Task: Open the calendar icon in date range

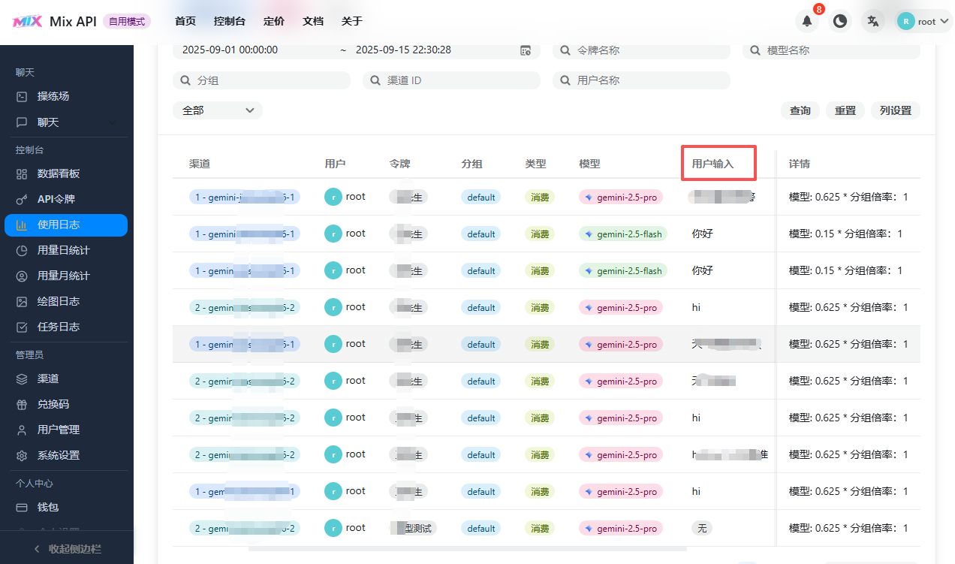Action: (x=526, y=50)
